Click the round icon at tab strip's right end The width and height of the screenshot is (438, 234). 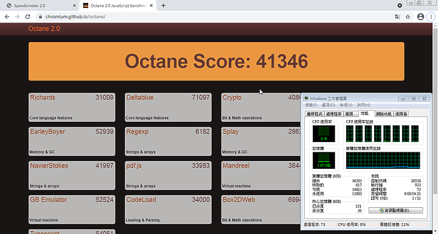[400, 5]
